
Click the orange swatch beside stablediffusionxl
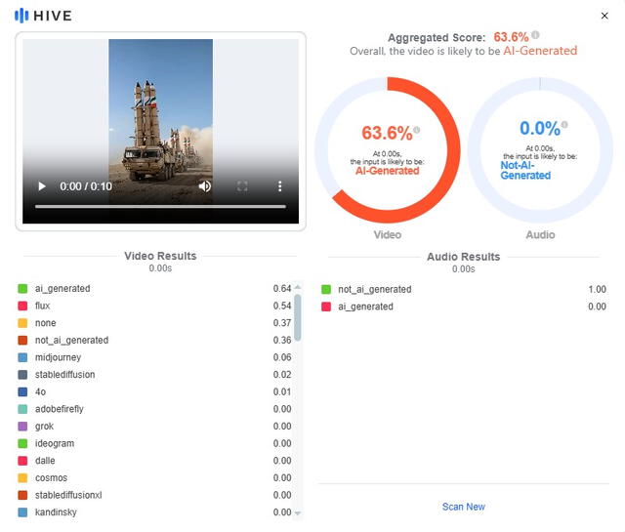22,495
